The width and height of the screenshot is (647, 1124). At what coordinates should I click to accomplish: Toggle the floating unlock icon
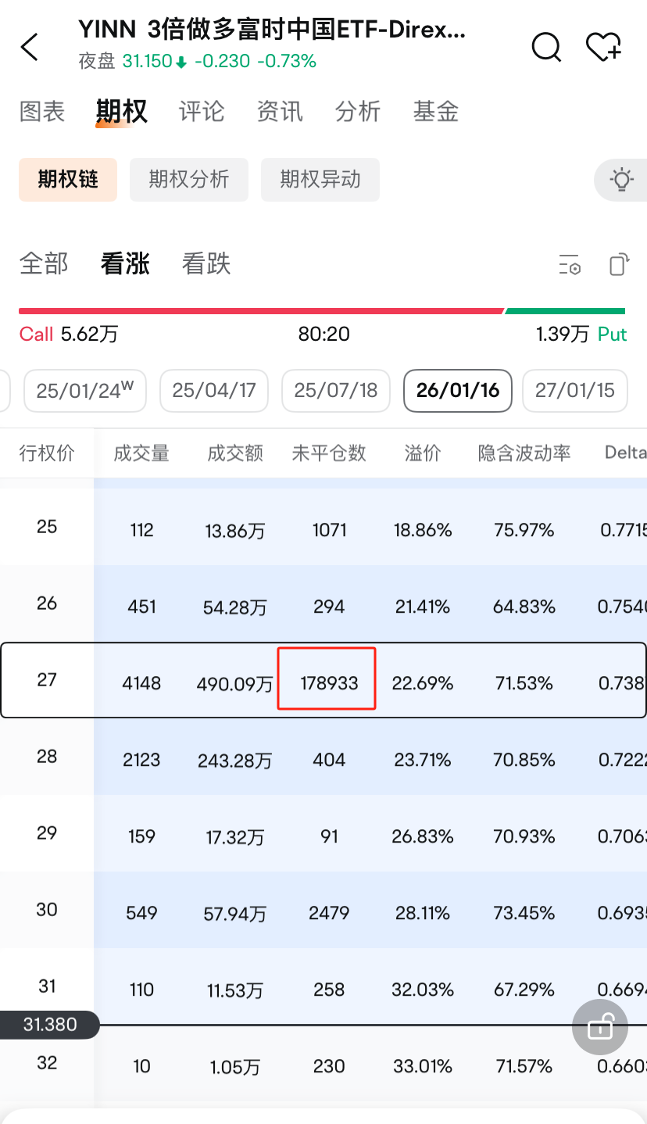click(600, 1026)
